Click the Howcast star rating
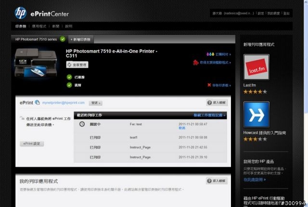This screenshot has height=207, width=308. (x=255, y=139)
